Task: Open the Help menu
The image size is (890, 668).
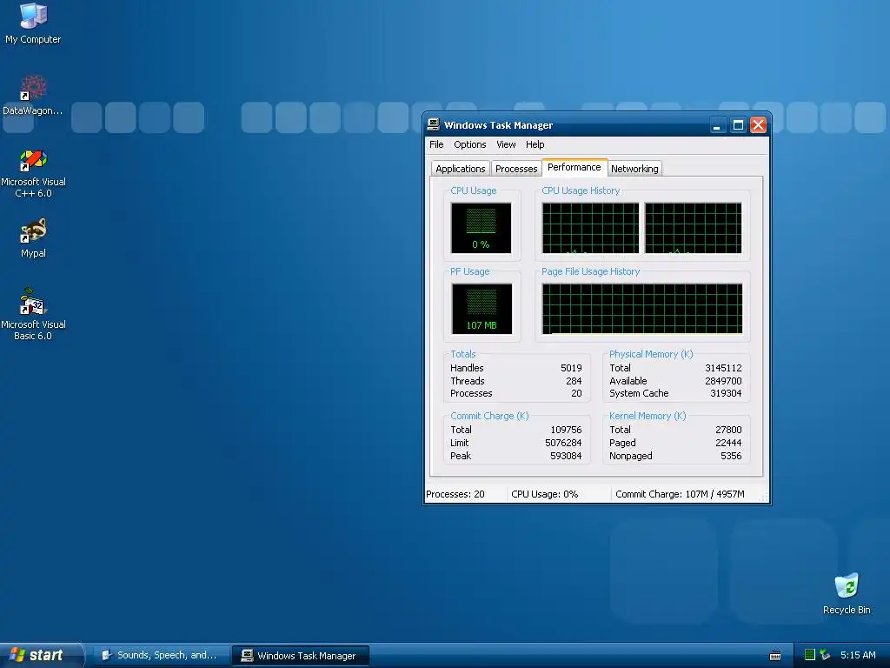Action: [535, 144]
